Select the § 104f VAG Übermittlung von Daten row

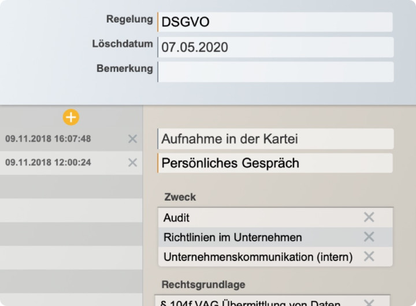[x=254, y=302]
